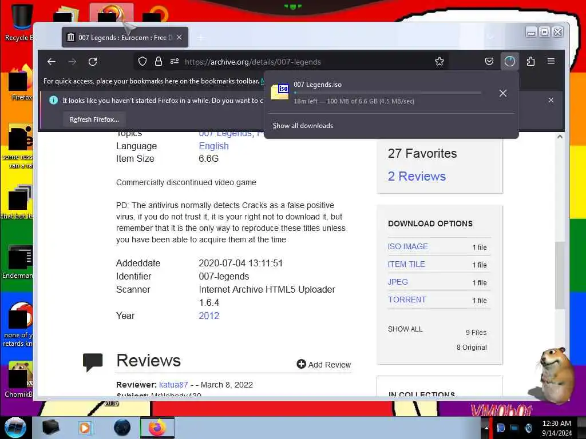Open the black box taskbar icon

50,428
